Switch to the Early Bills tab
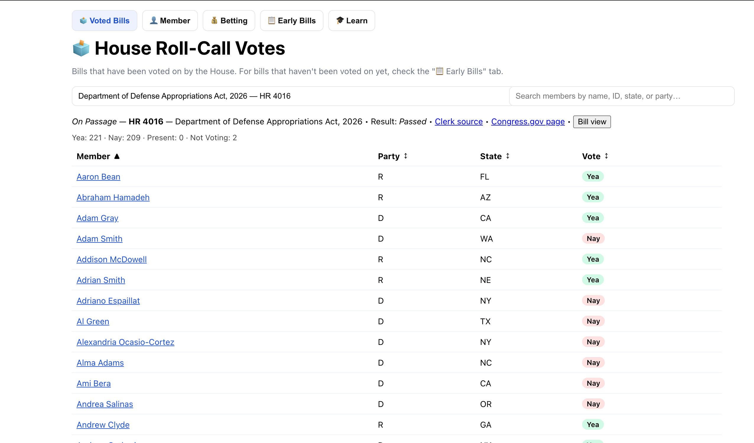 click(x=291, y=21)
